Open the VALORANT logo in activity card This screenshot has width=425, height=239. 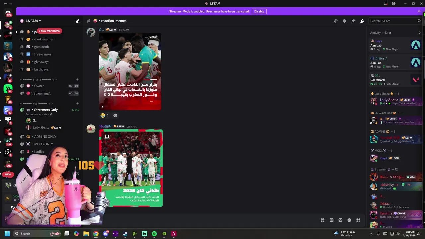[x=416, y=79]
